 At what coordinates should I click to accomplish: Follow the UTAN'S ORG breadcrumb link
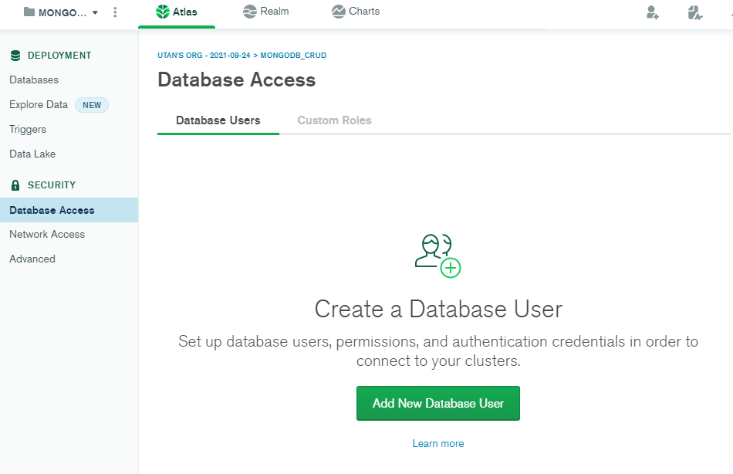204,56
